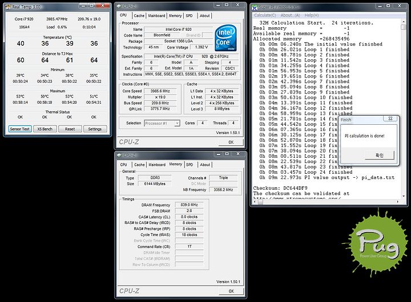The height and width of the screenshot is (302, 411).
Task: Click the Cores count field showing 4
Action: click(x=202, y=123)
